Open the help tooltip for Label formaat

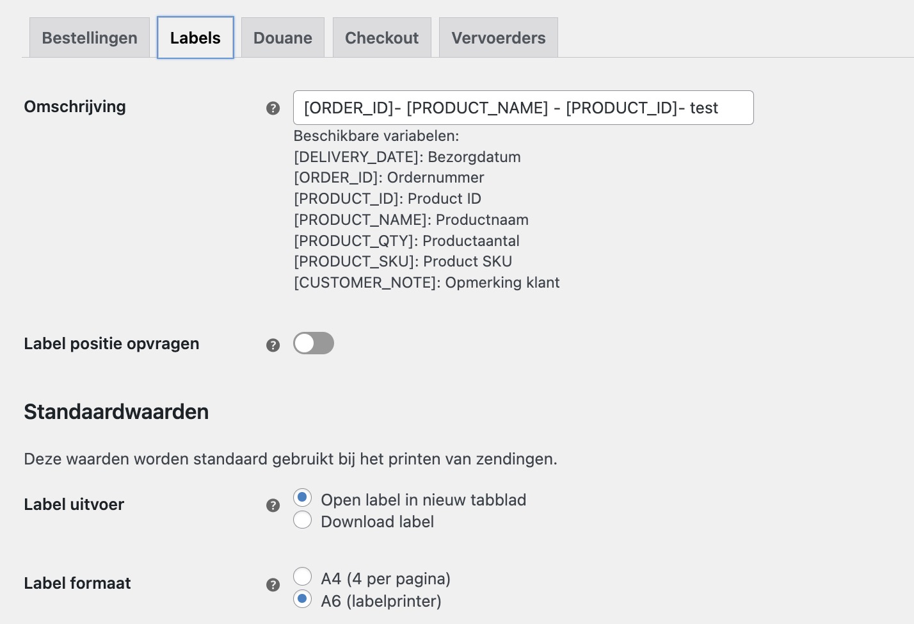(x=273, y=584)
